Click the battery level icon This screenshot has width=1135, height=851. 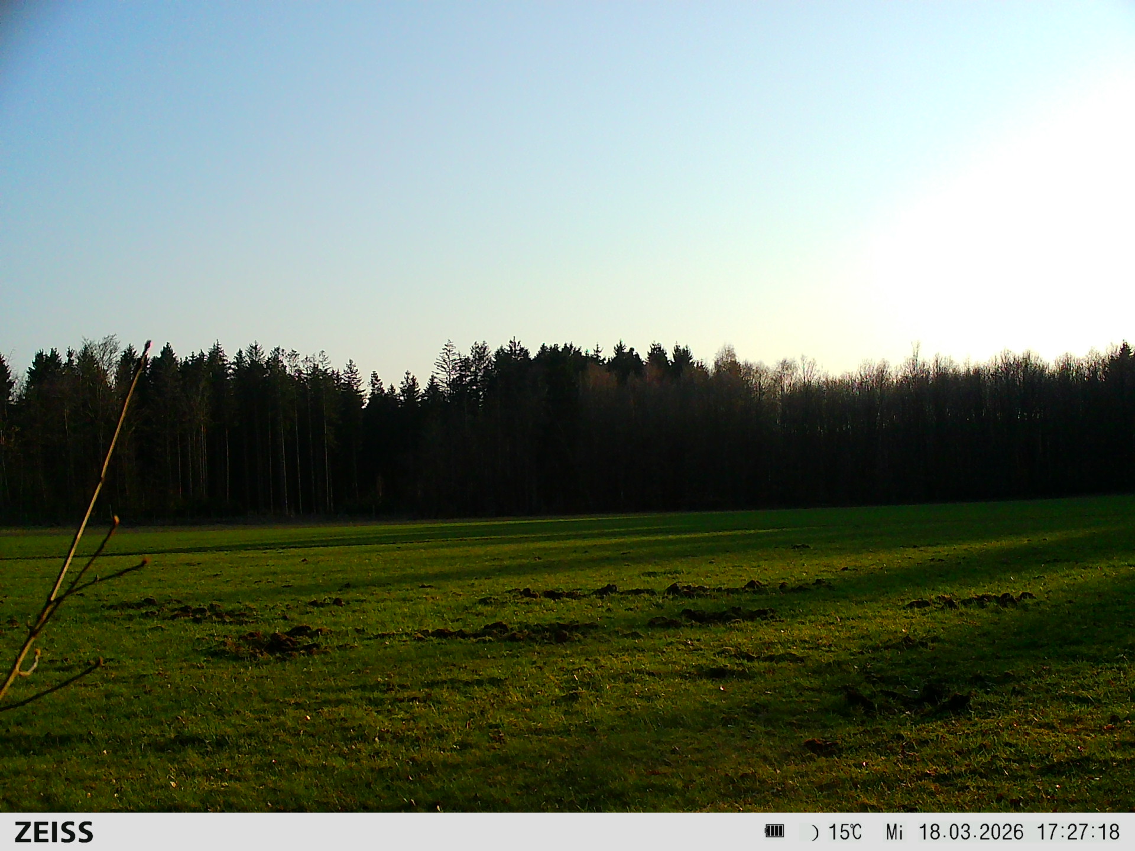click(774, 831)
